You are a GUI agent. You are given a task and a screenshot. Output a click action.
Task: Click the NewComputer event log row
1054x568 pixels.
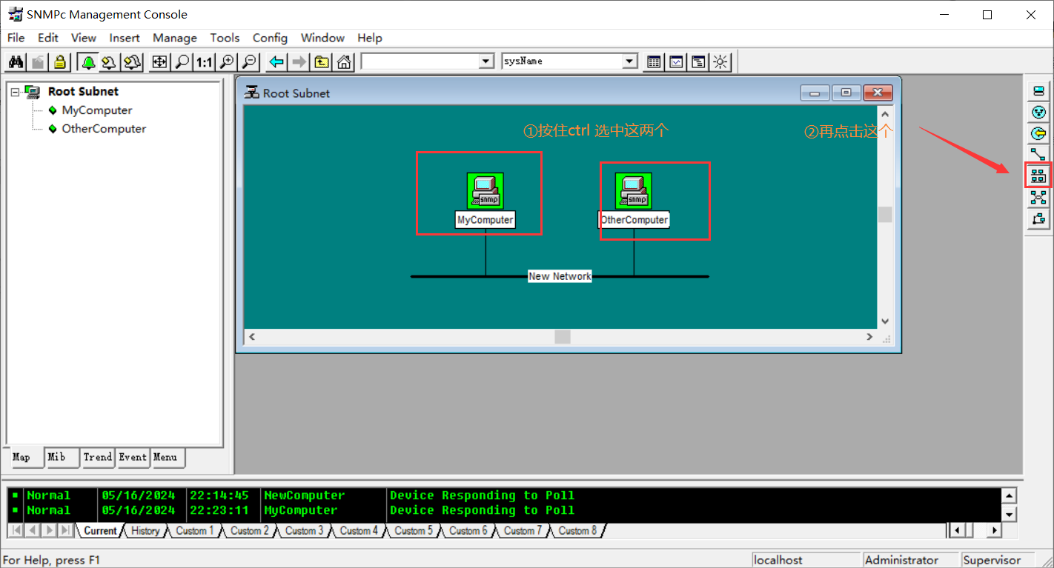(x=504, y=495)
